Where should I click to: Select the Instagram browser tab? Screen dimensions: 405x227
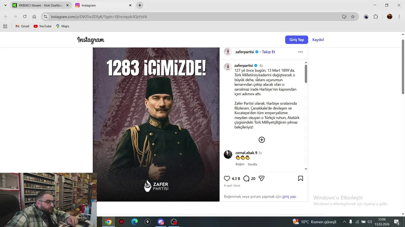pos(103,5)
